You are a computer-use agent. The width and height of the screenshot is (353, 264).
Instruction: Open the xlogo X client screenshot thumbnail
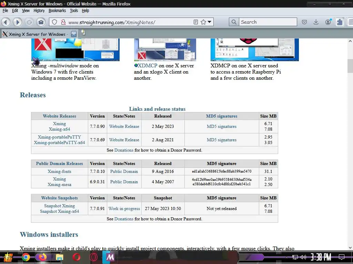[x=165, y=49]
